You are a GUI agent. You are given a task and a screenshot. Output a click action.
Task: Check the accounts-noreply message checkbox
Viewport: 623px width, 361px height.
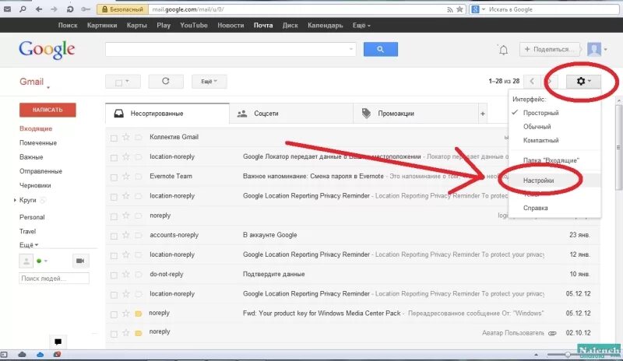pyautogui.click(x=114, y=236)
